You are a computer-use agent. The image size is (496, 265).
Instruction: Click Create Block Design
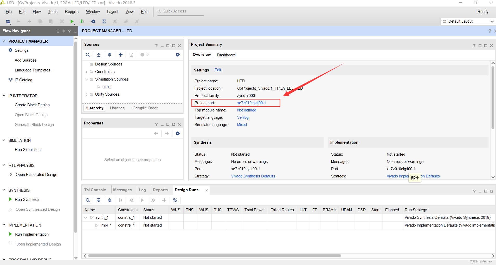click(x=32, y=105)
